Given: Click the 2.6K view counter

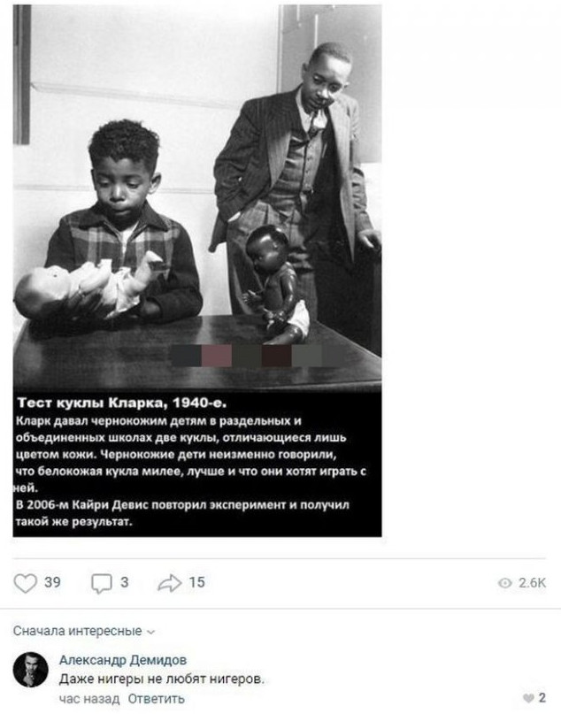Looking at the screenshot, I should 533,583.
